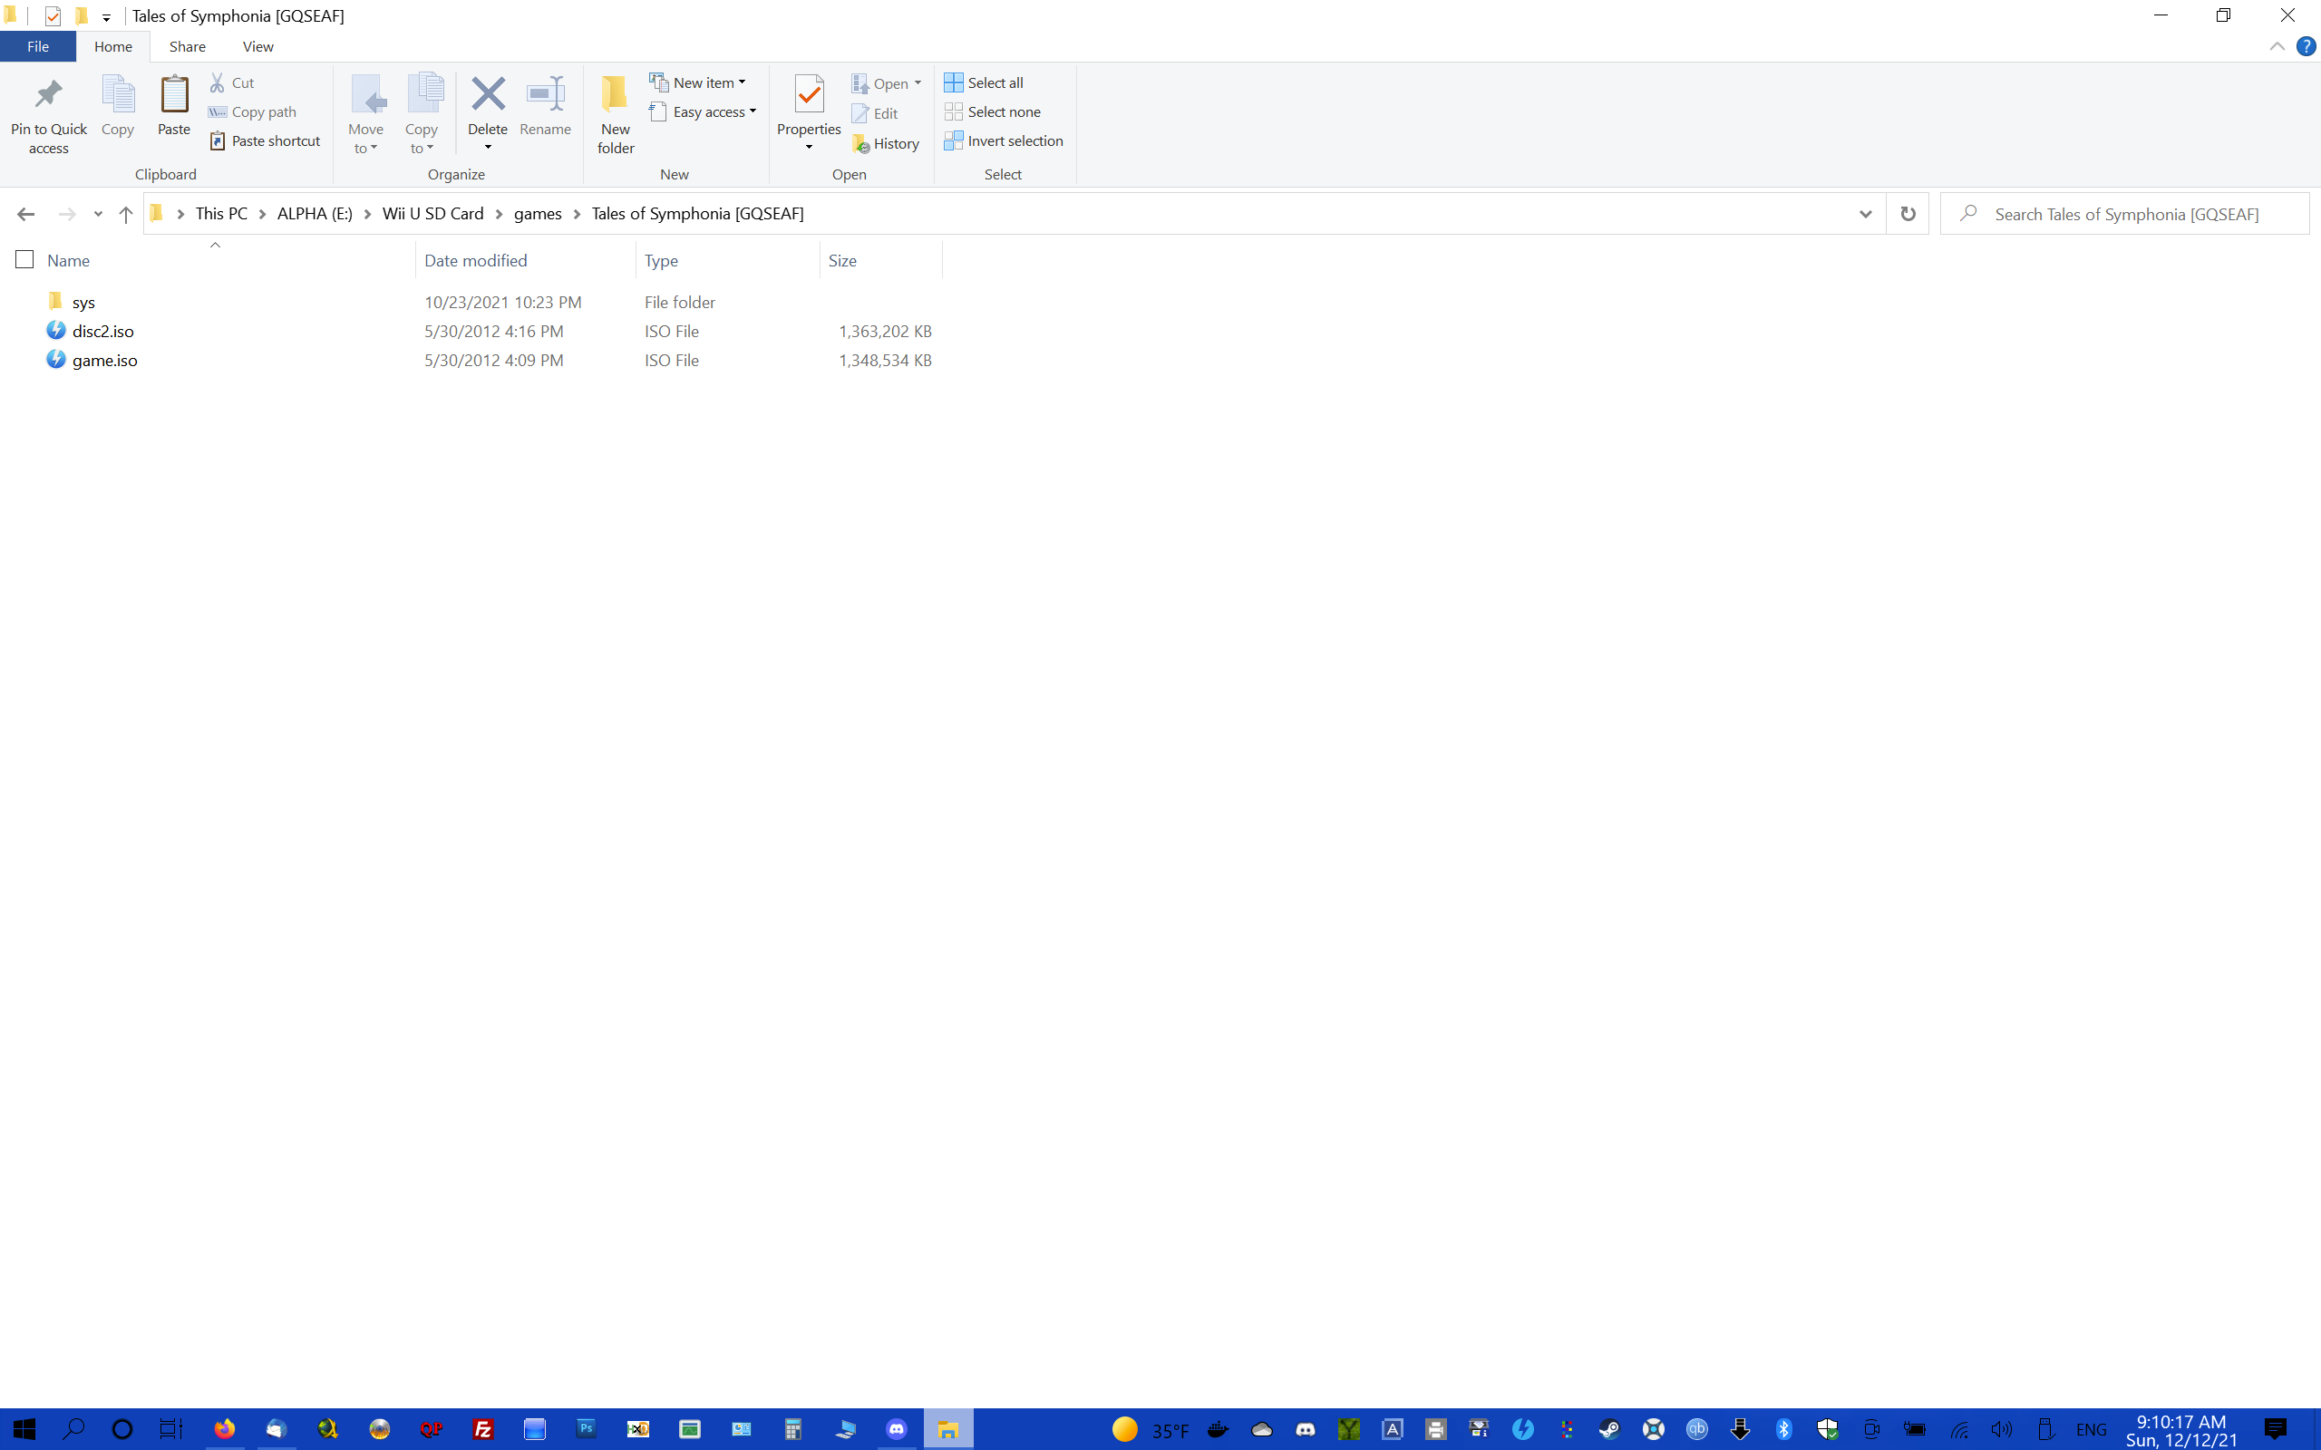Open the File menu tab
Viewport: 2321px width, 1450px height.
[38, 46]
